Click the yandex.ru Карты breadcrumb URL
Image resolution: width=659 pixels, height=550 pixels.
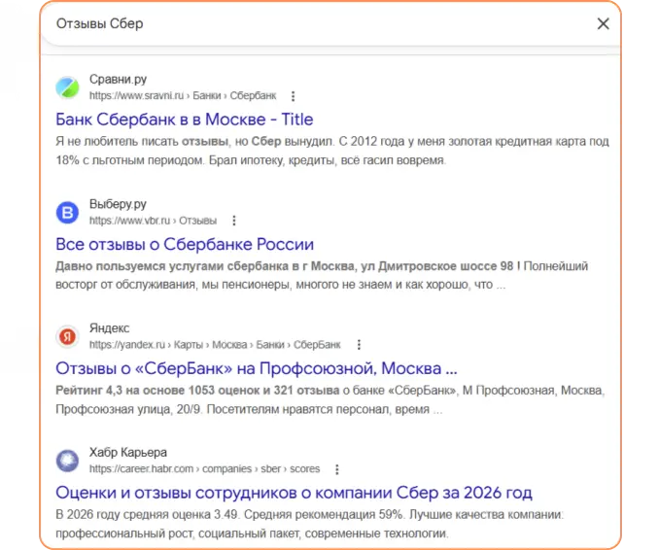[x=215, y=345]
